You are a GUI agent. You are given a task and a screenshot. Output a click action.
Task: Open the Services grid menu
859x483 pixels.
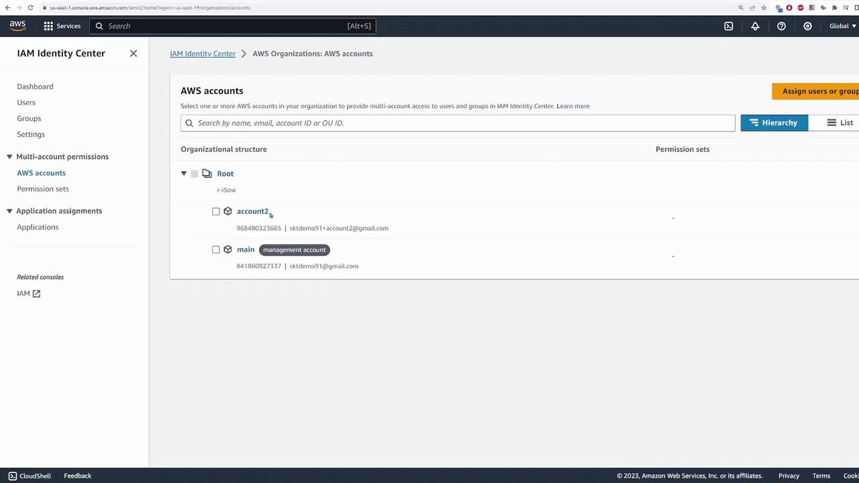[x=48, y=26]
